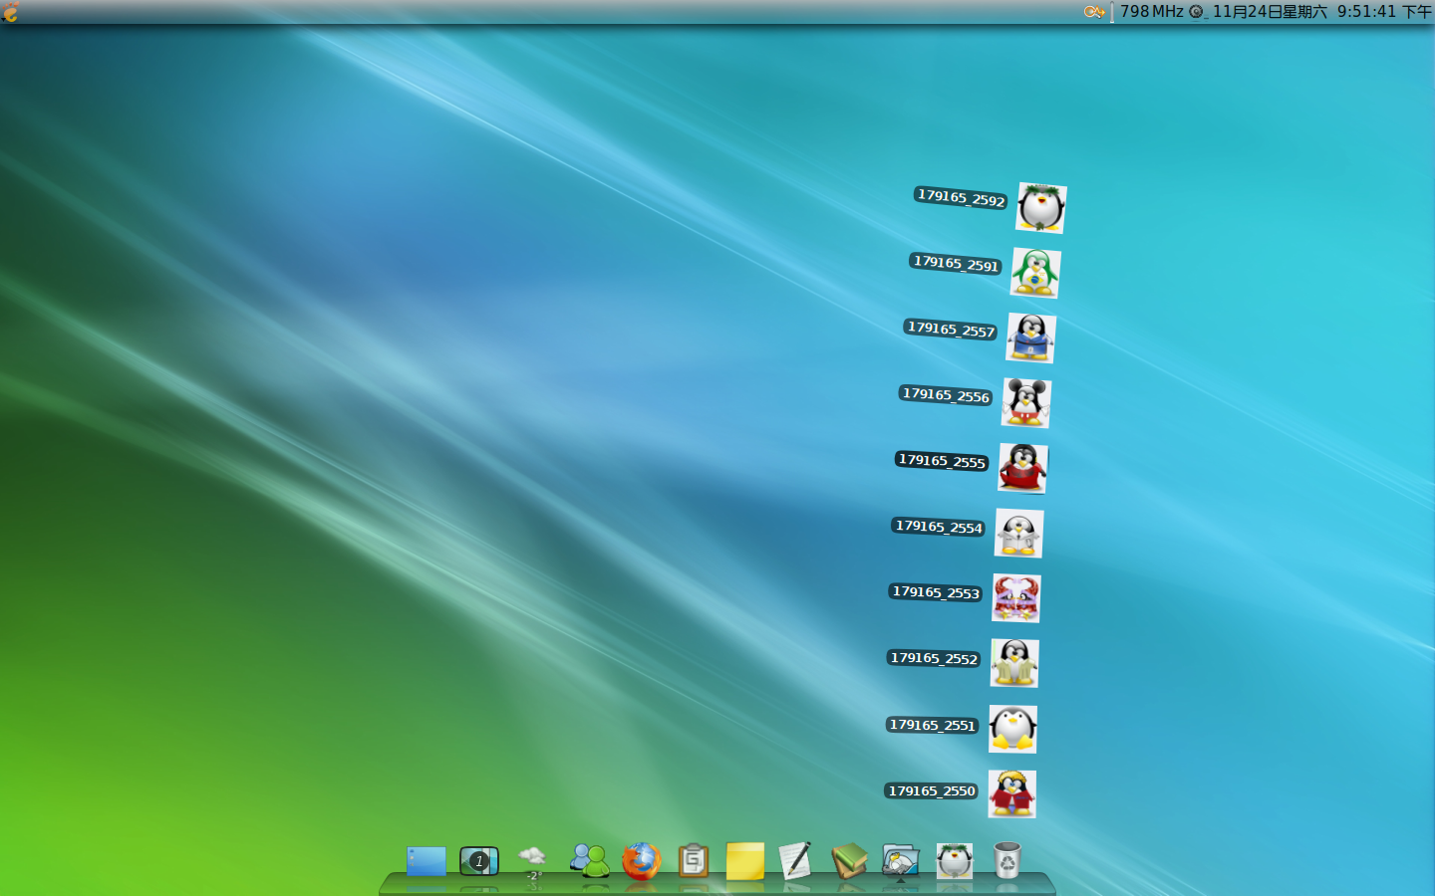Open the weather applet showing -2°
The image size is (1435, 896).
pos(533,862)
